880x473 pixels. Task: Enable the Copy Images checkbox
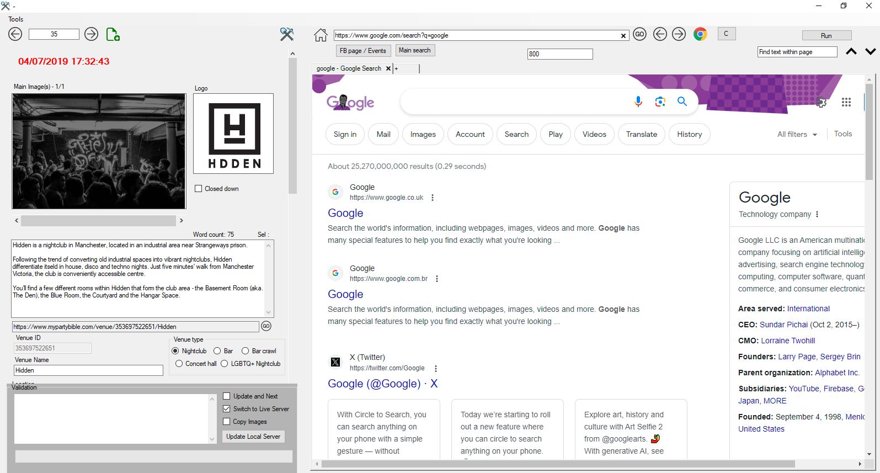226,422
